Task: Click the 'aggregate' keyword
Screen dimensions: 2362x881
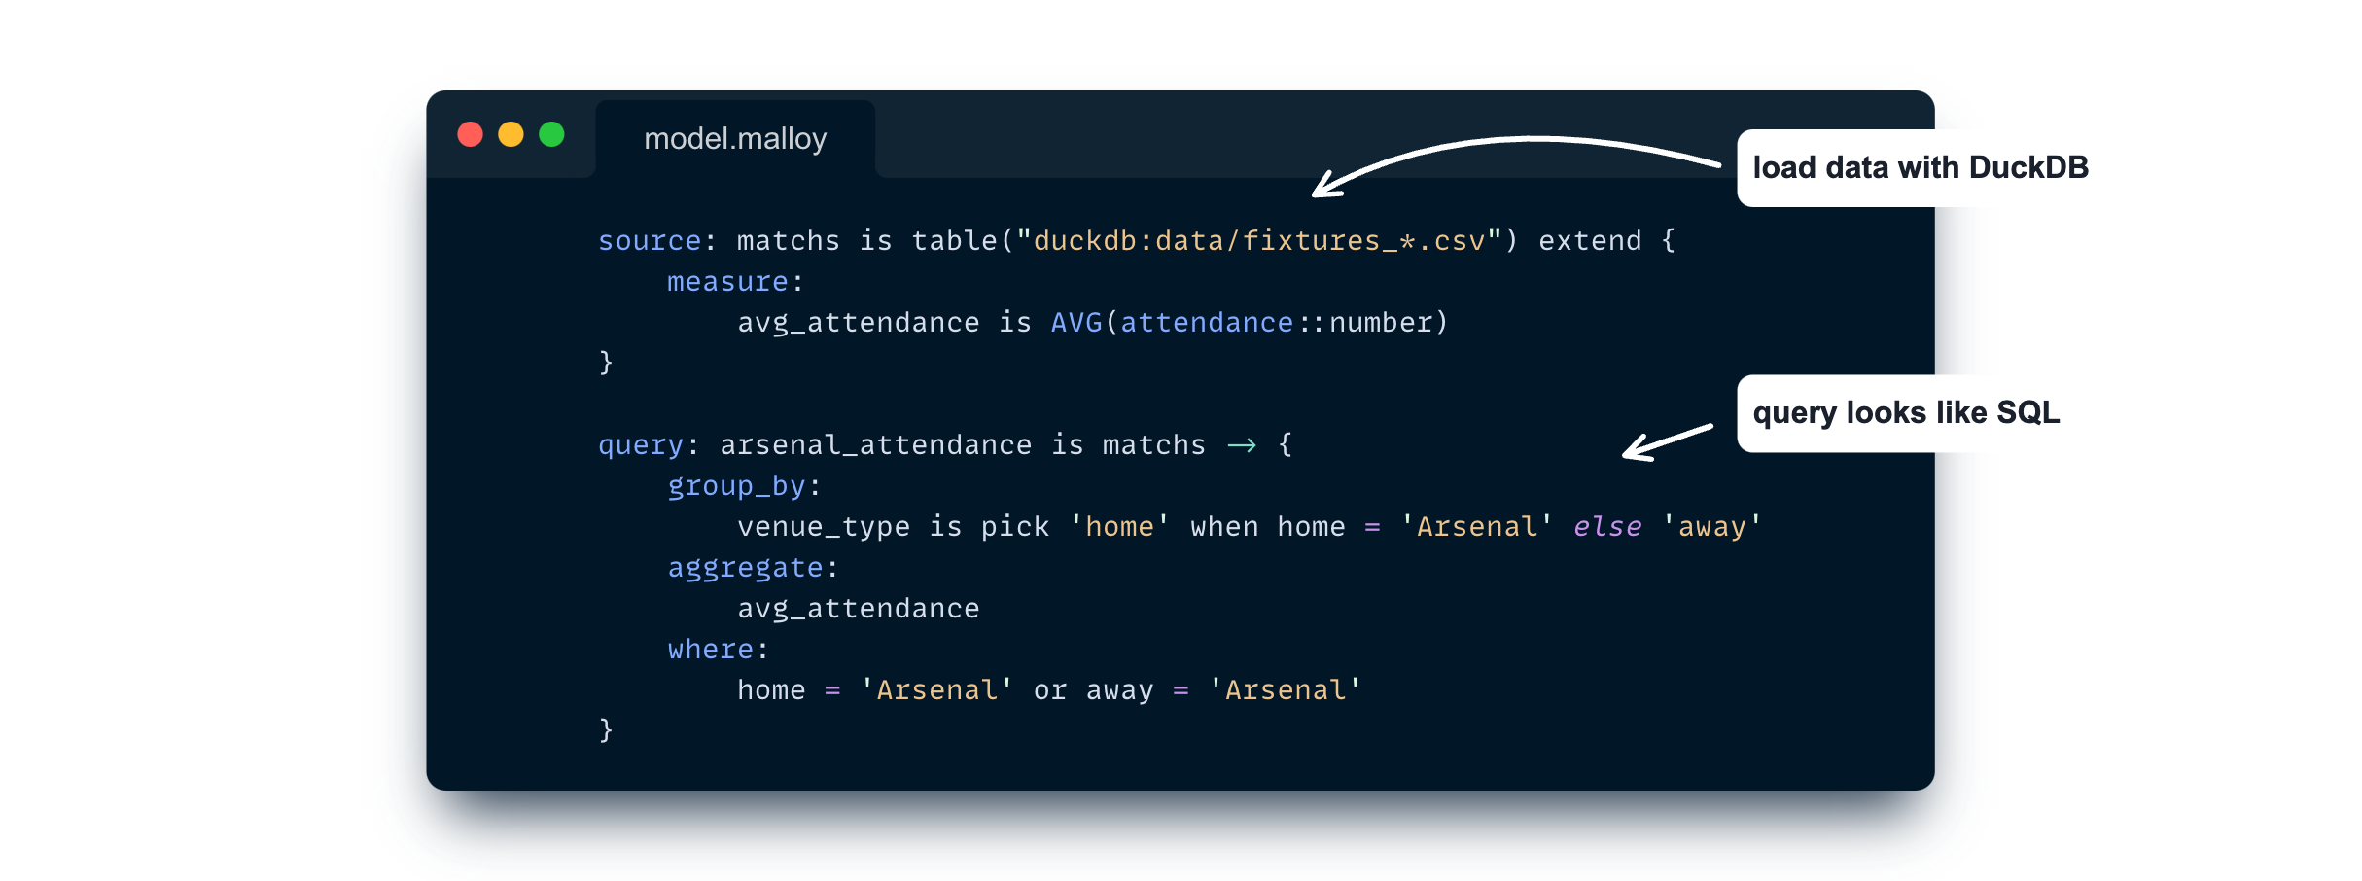Action: click(x=745, y=568)
